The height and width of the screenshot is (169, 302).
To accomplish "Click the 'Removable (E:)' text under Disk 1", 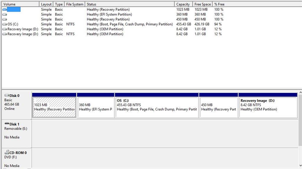I will (16, 129).
